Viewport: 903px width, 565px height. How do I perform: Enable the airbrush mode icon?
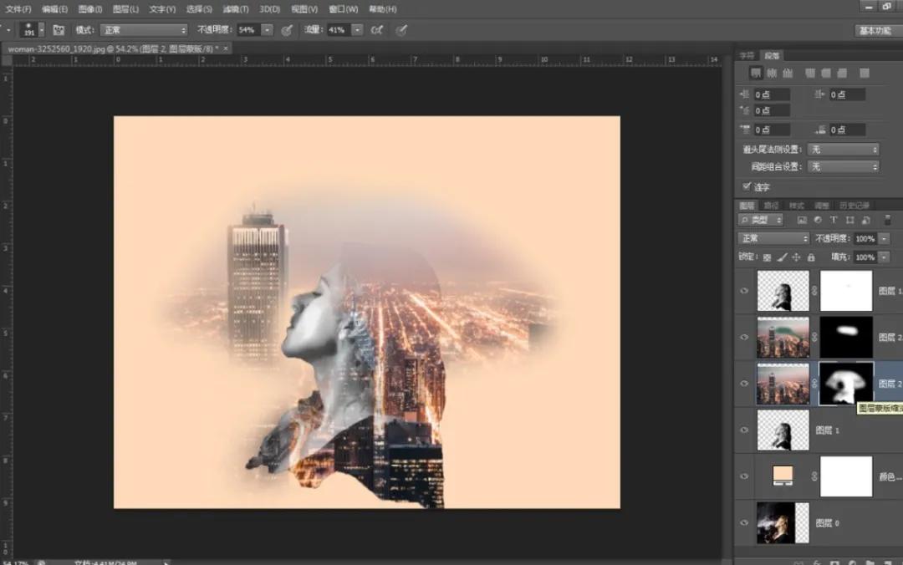(x=376, y=30)
